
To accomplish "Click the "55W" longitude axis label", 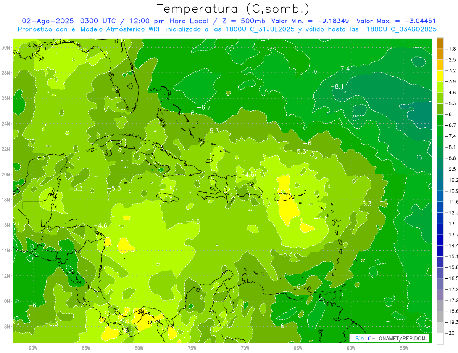I will coord(404,348).
